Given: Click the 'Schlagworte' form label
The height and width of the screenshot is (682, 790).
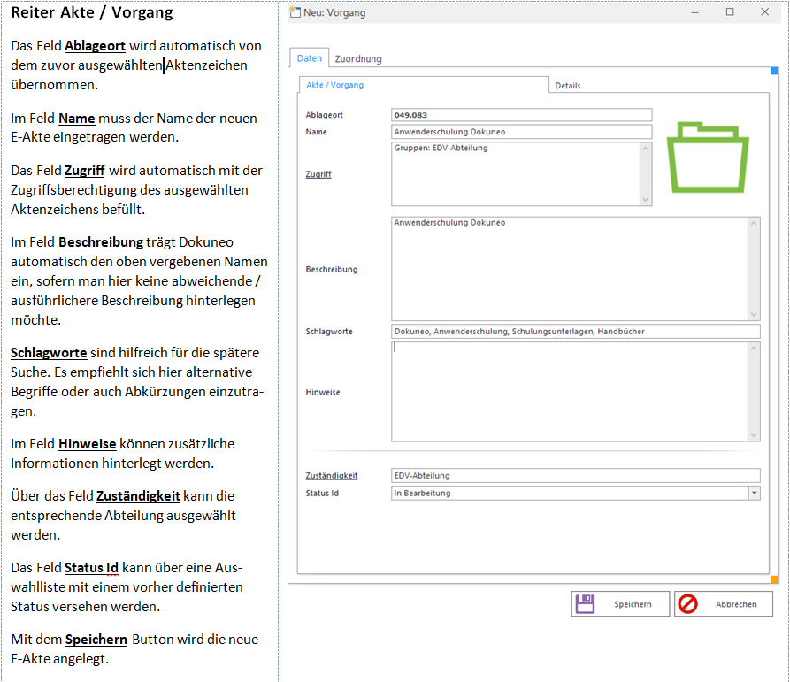Looking at the screenshot, I should tap(329, 332).
